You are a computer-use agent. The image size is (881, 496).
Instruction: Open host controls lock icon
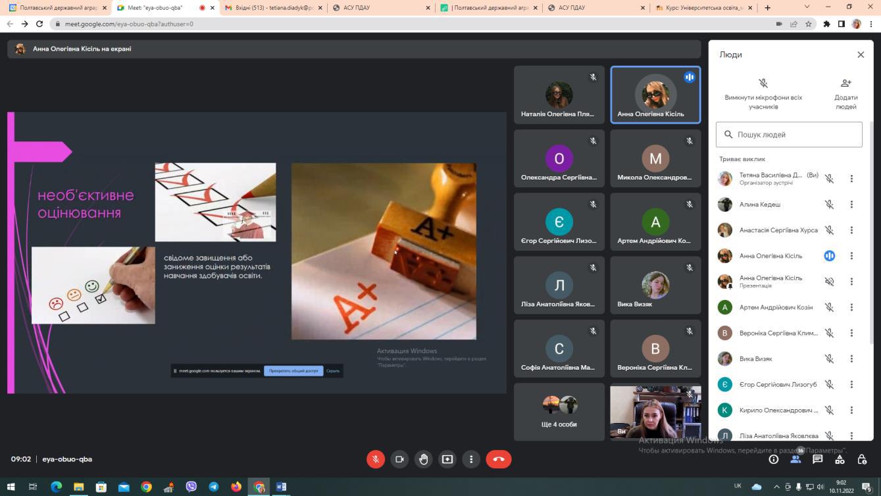click(x=862, y=459)
